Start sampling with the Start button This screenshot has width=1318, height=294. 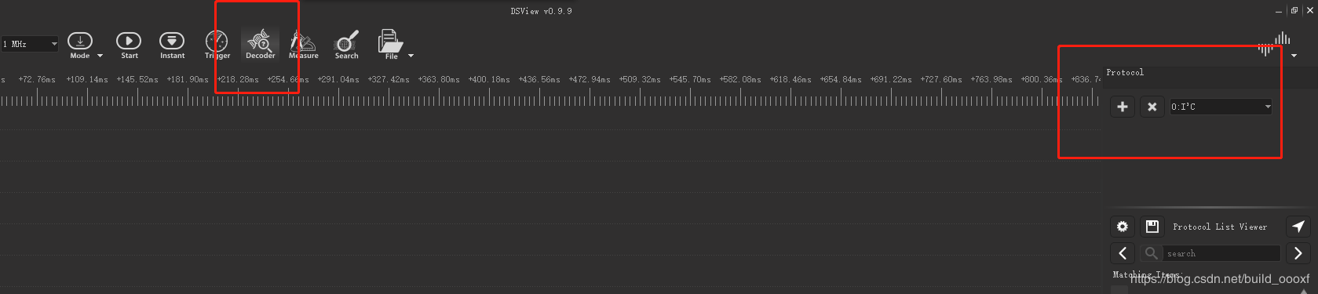pos(129,45)
